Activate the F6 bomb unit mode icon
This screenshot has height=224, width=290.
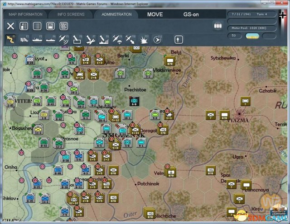(77, 40)
